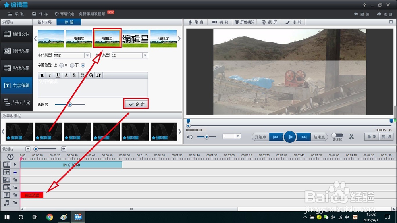Click the timeline clock icon
This screenshot has width=397, height=223.
pos(10,157)
